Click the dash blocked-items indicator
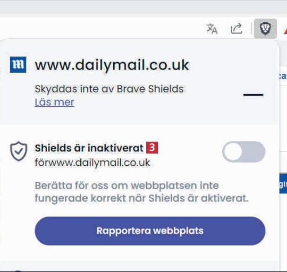 tap(253, 95)
